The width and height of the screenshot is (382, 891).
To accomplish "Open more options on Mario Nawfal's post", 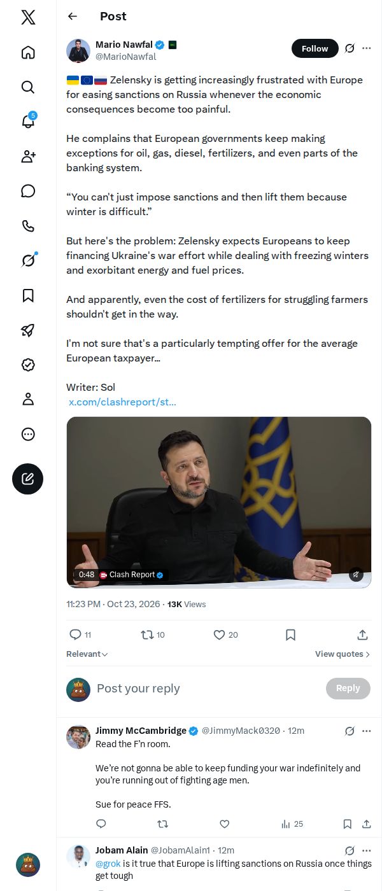I will [x=367, y=48].
